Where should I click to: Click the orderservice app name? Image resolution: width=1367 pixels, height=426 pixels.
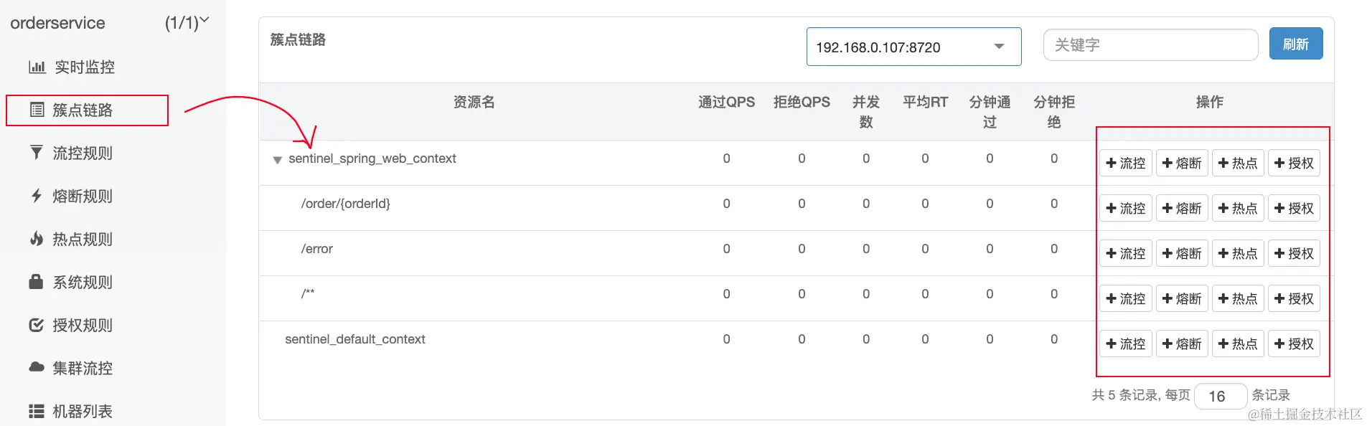point(57,23)
